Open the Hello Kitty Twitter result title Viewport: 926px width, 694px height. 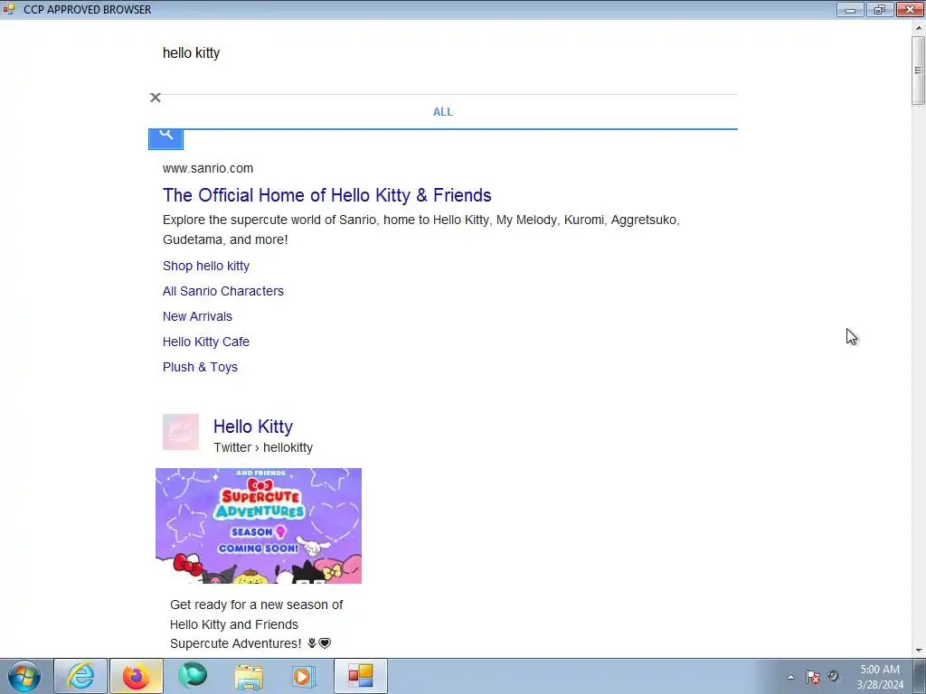point(253,427)
